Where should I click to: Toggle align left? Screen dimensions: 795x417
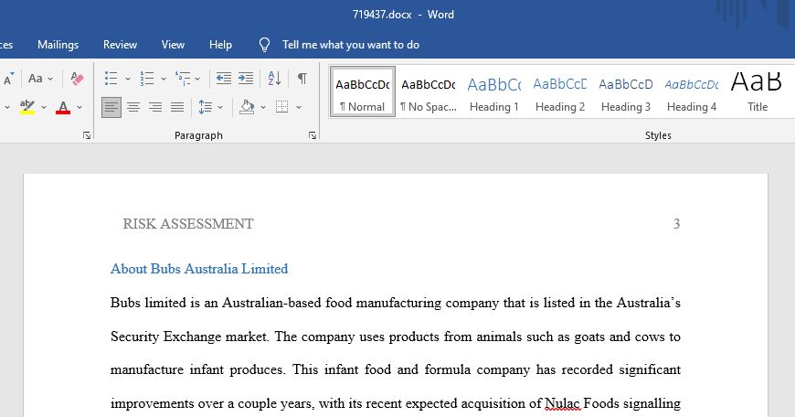pos(111,107)
